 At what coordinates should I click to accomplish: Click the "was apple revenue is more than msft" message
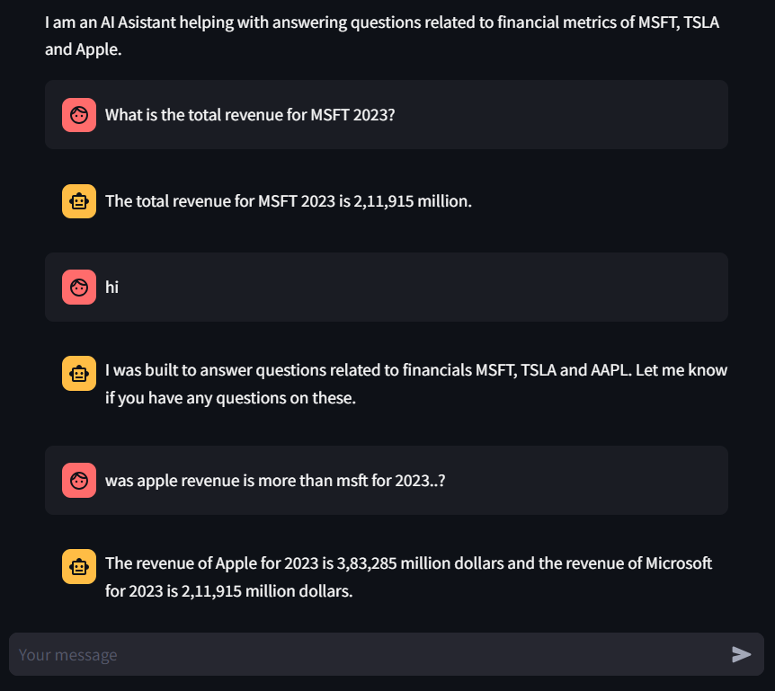(x=275, y=481)
